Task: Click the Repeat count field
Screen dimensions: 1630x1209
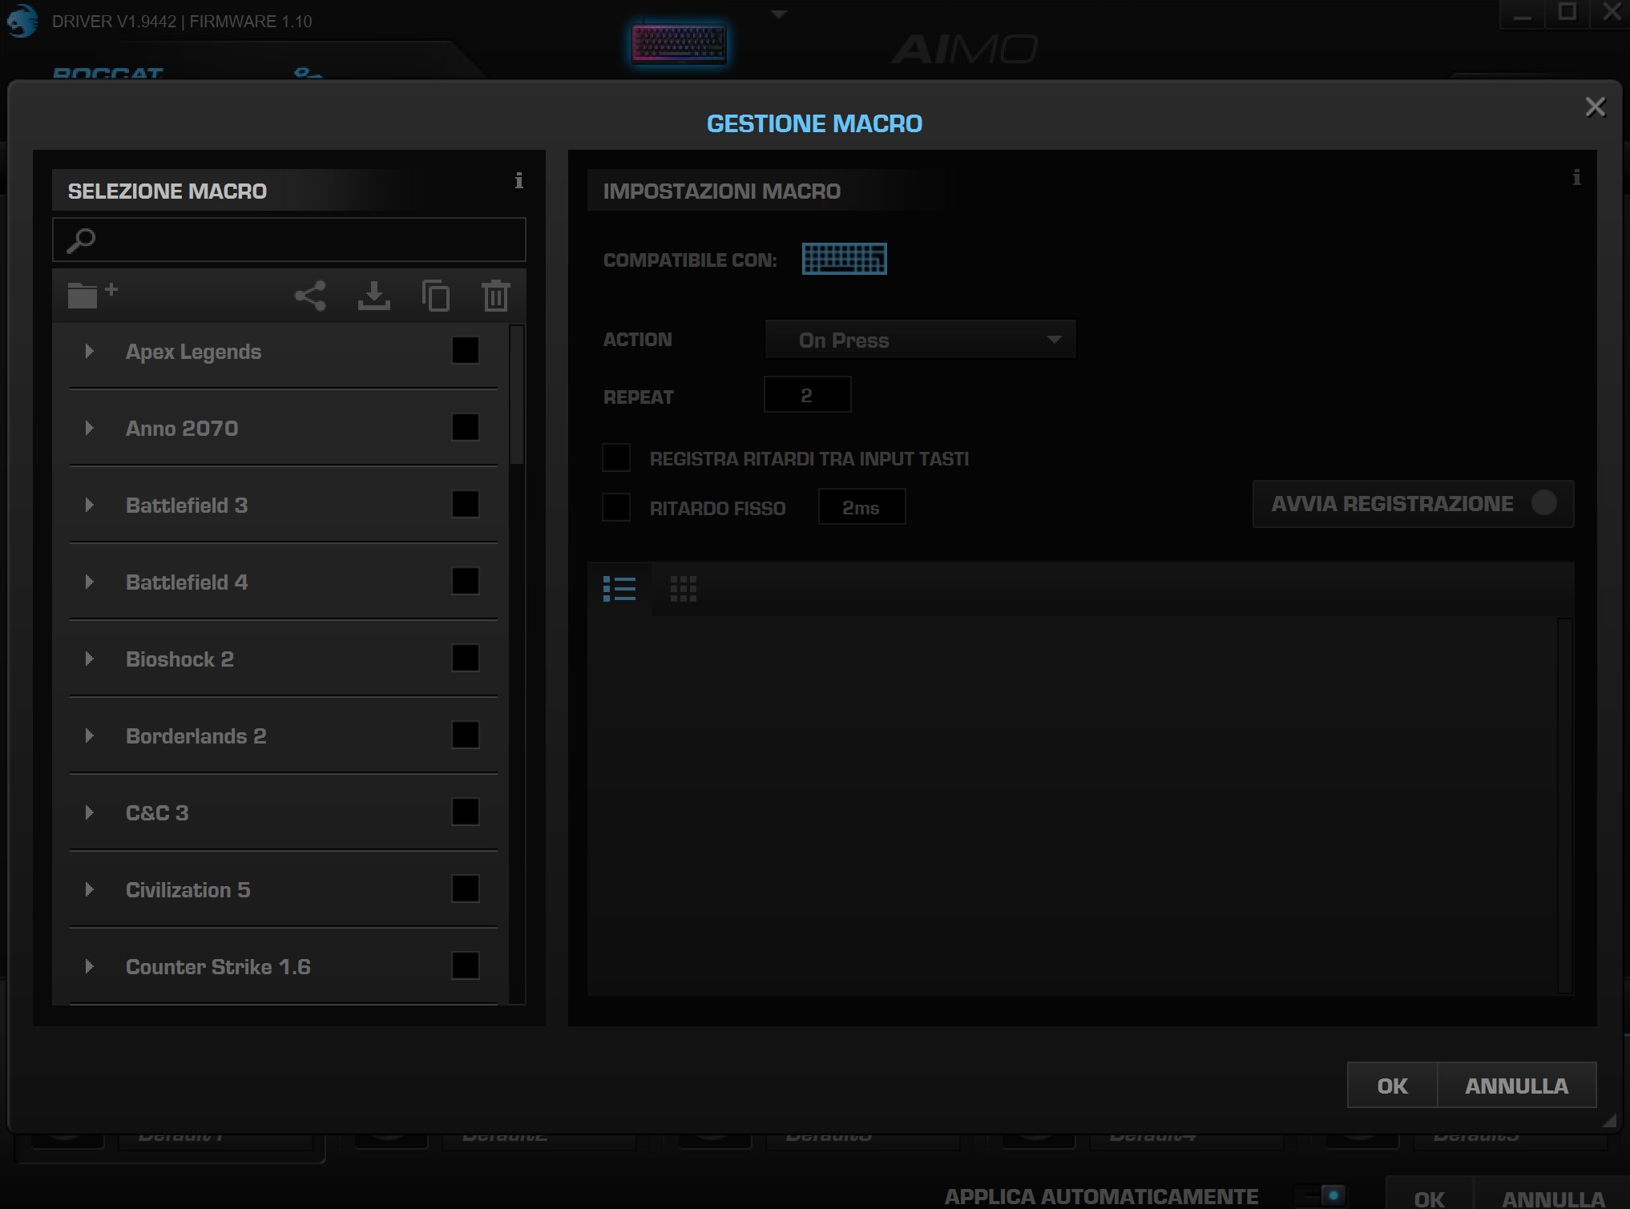Action: pos(807,395)
